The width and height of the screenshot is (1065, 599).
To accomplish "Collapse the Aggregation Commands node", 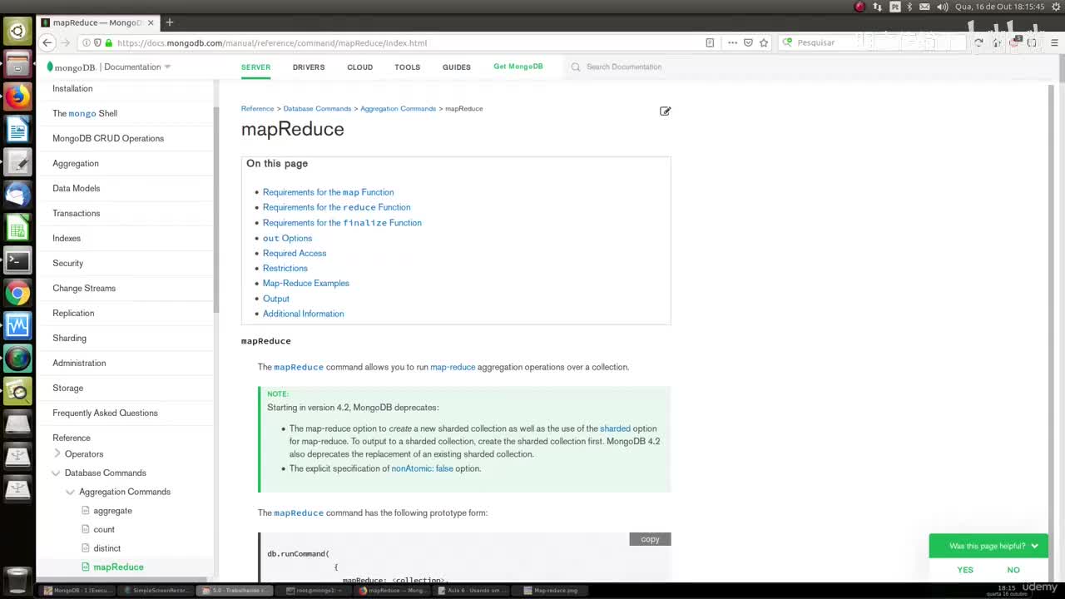I will point(70,492).
